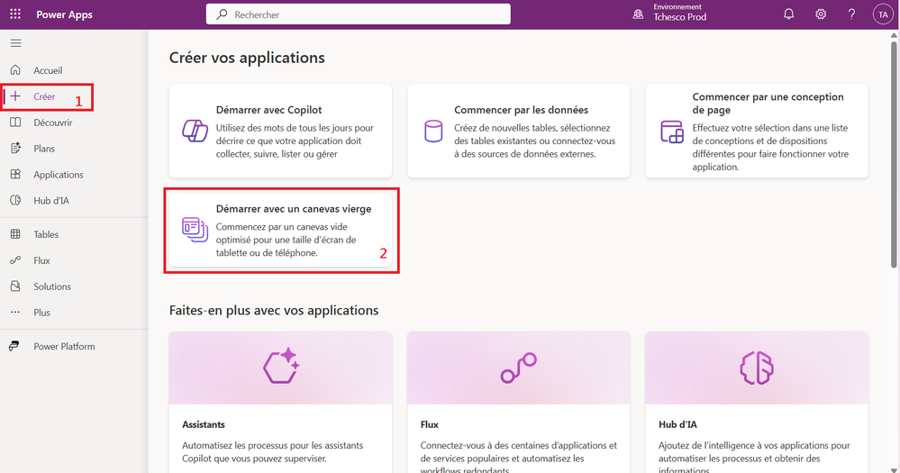
Task: Click the Assistants sparkle hexagon illustration
Action: [x=281, y=366]
